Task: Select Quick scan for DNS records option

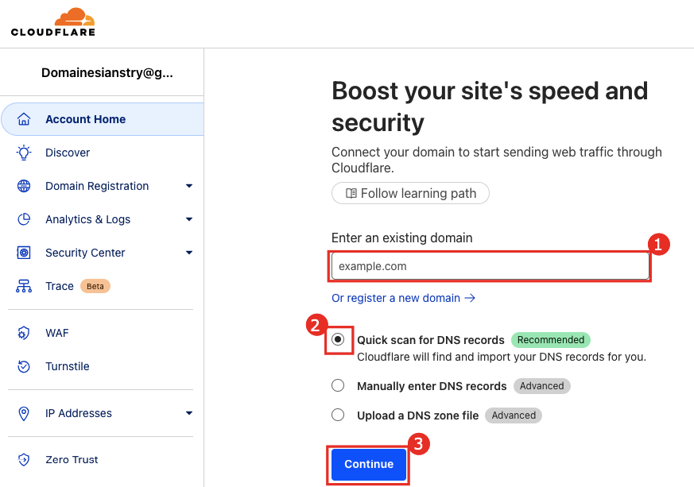Action: pos(338,339)
